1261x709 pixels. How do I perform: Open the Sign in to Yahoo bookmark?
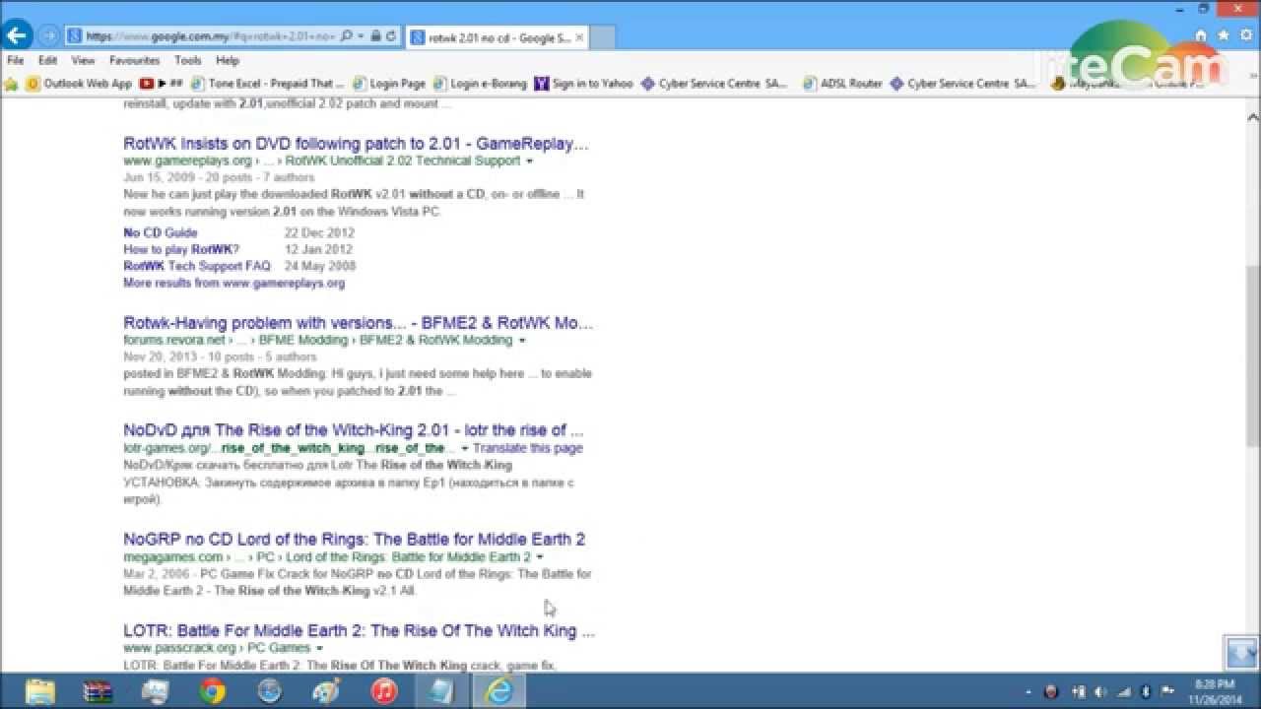point(584,84)
